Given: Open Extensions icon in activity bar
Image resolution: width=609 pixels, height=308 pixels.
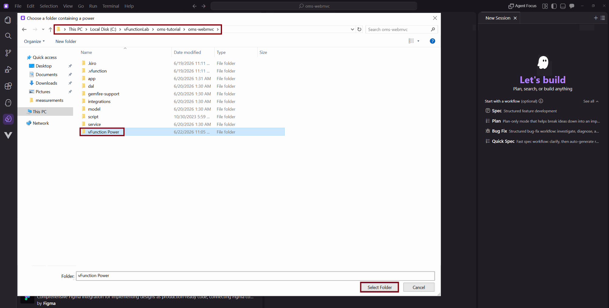Looking at the screenshot, I should pos(8,86).
